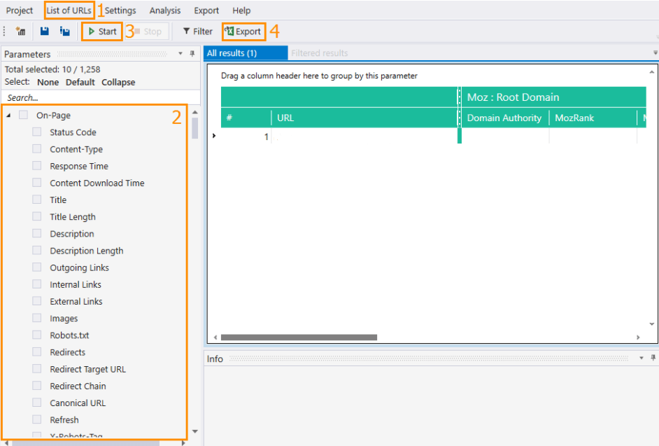
Task: Enable the Response Time checkbox
Action: coord(37,165)
